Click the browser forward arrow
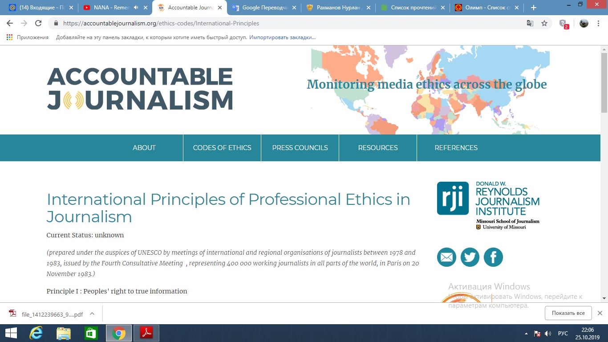Viewport: 608px width, 342px height. pos(24,23)
